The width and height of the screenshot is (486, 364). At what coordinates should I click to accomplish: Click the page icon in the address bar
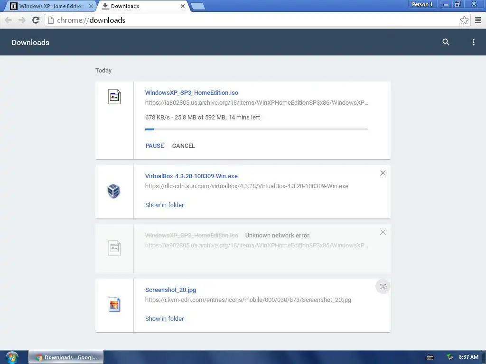pos(51,20)
